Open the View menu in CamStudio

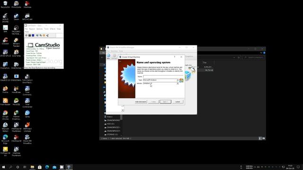(59, 29)
